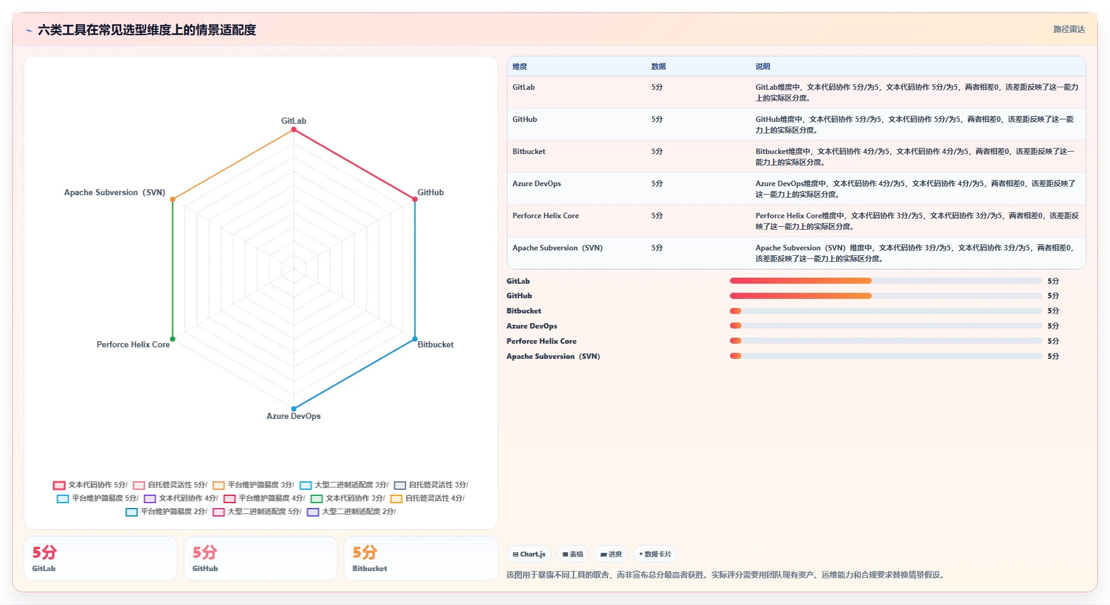This screenshot has width=1110, height=605.
Task: Click the title 六类工具在常见选型维度上的情景适配度
Action: tap(147, 30)
